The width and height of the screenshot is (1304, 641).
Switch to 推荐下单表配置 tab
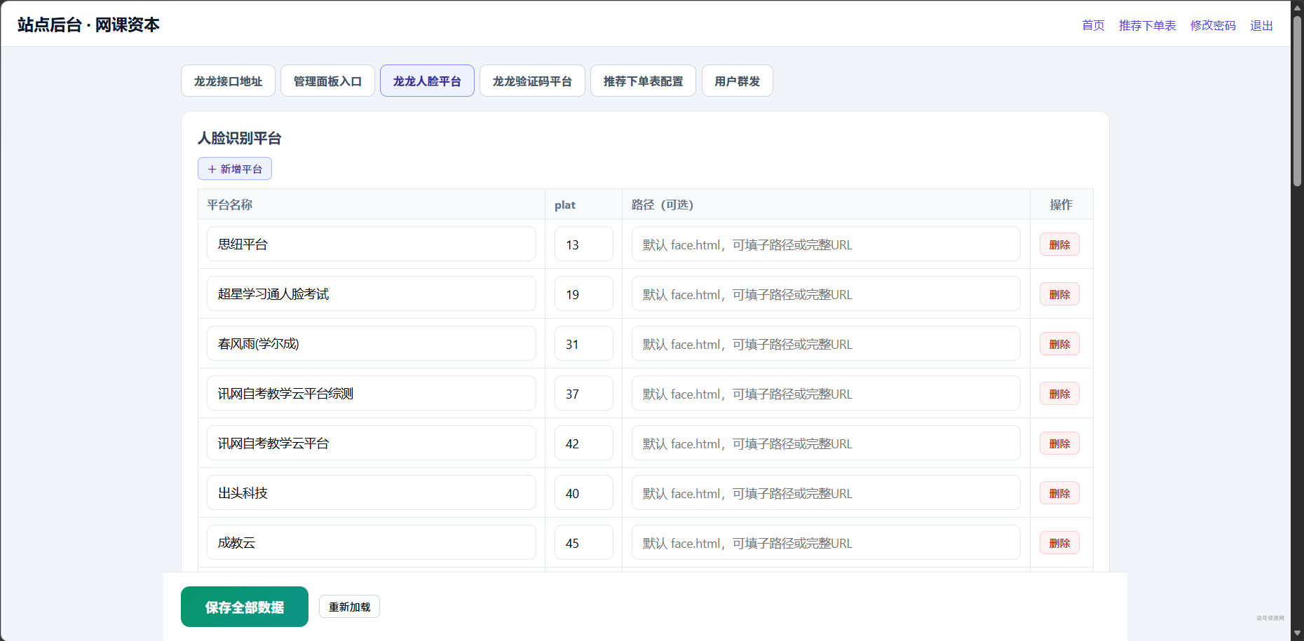[x=643, y=81]
